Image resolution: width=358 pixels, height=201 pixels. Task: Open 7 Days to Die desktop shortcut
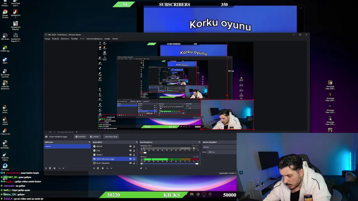(5, 132)
